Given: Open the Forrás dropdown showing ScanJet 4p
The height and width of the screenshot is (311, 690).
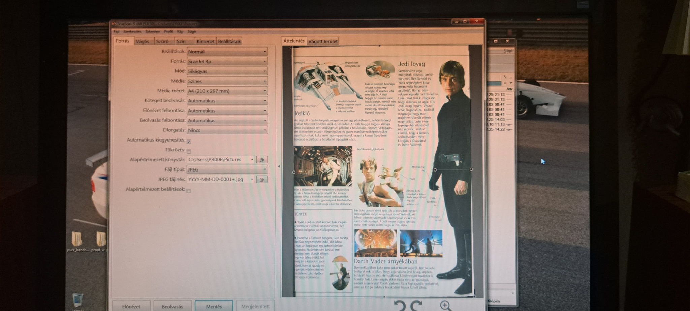Looking at the screenshot, I should click(x=227, y=61).
